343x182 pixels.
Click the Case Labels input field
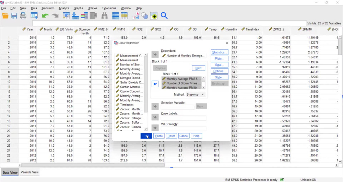coord(183,118)
